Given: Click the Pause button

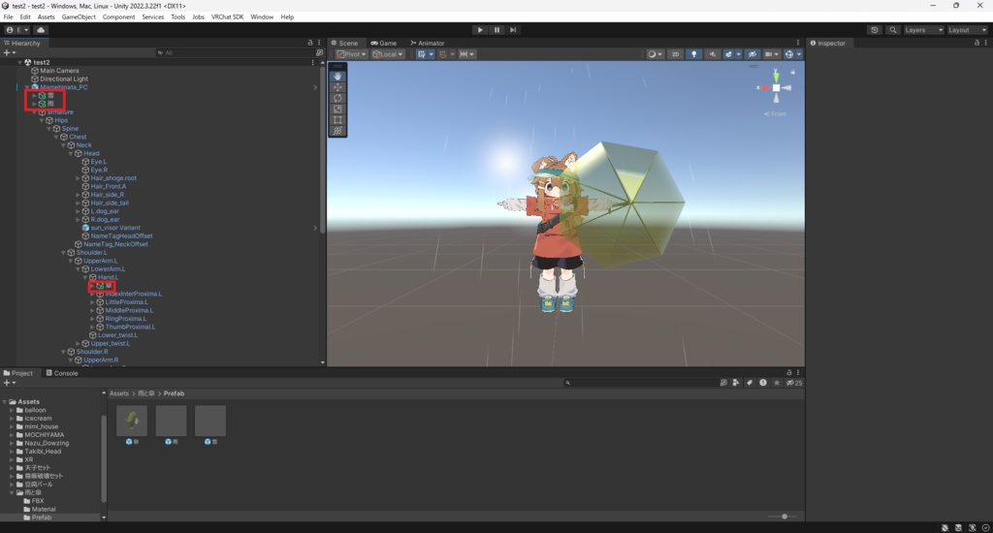Looking at the screenshot, I should tap(496, 30).
